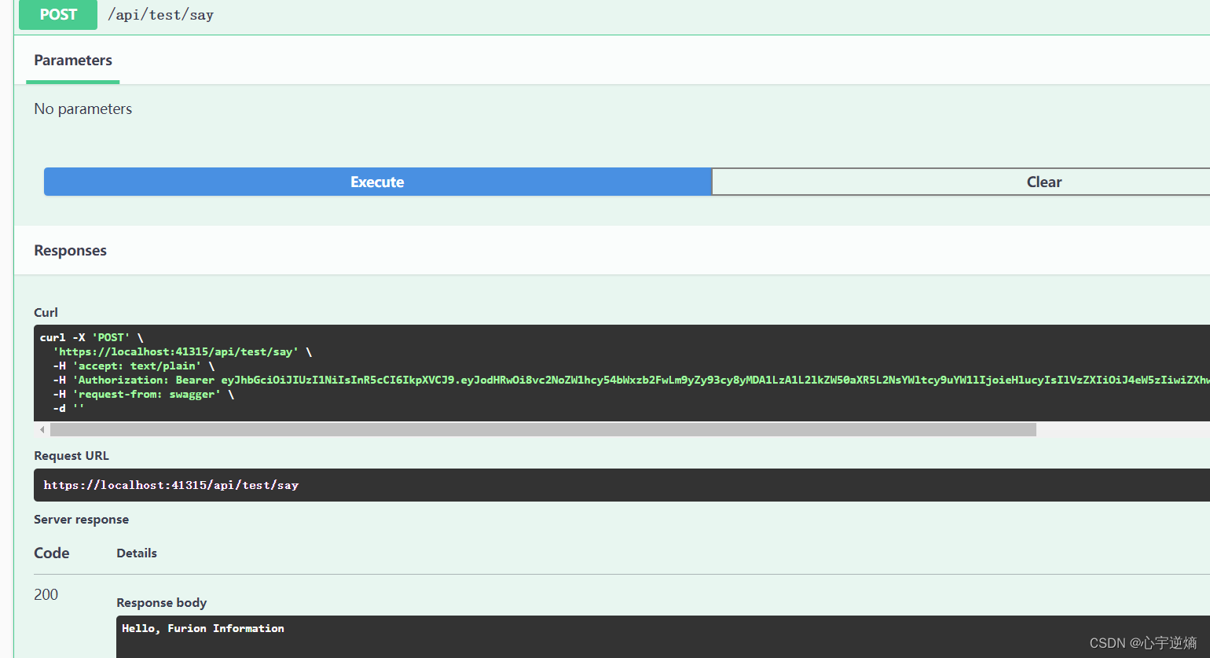
Task: Switch to the Parameters section
Action: pyautogui.click(x=72, y=61)
